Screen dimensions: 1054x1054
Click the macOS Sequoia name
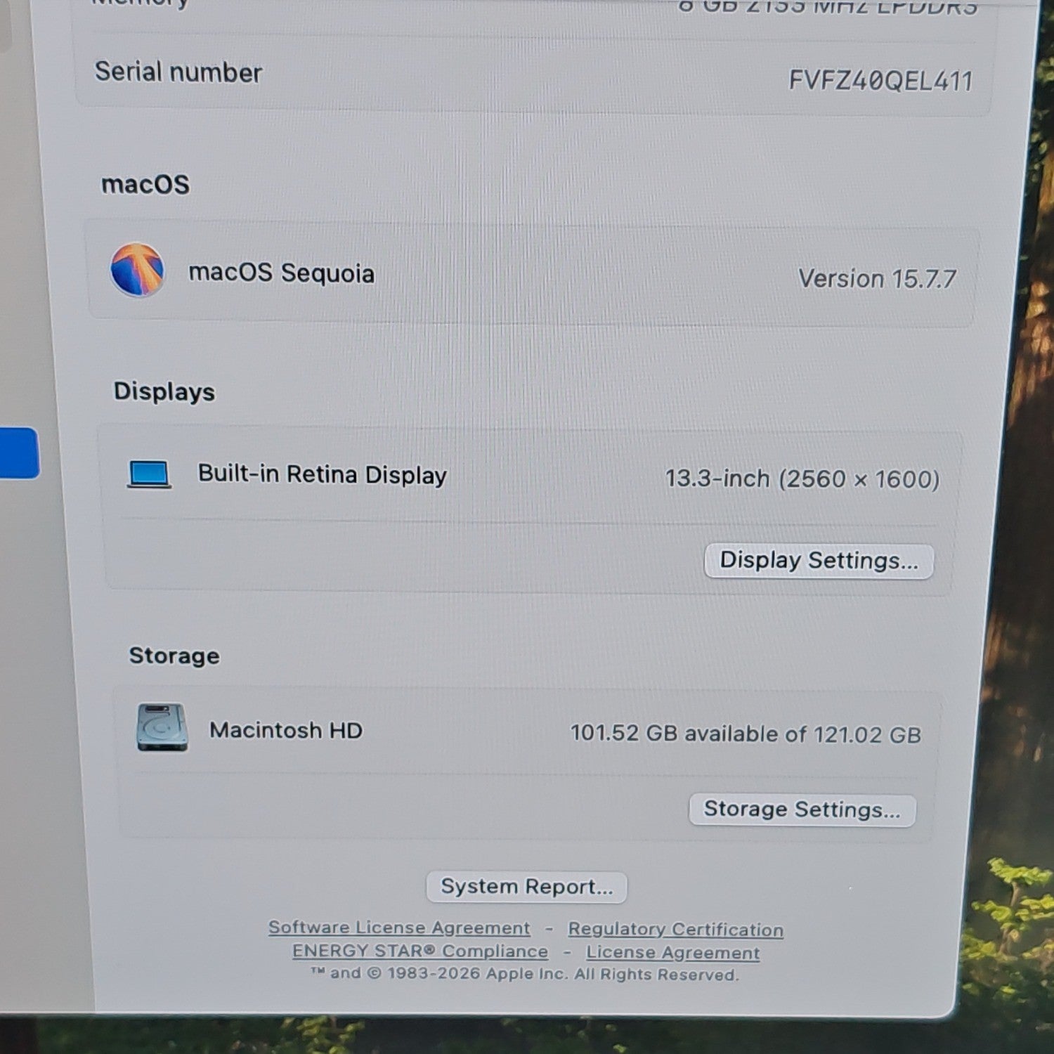(x=281, y=273)
